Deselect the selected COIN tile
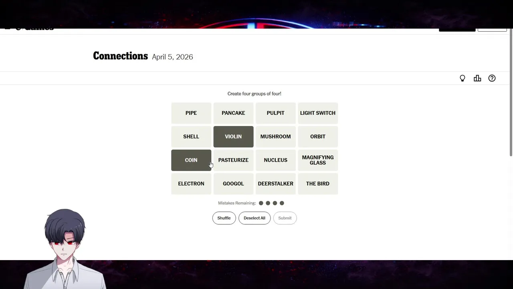The image size is (513, 289). click(191, 160)
